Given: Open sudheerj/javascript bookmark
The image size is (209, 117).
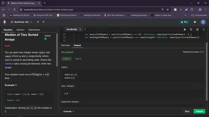Looking at the screenshot, I should tap(138, 15).
